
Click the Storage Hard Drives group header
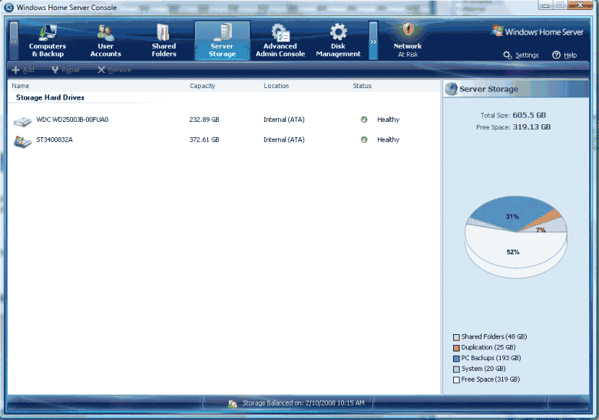point(50,97)
